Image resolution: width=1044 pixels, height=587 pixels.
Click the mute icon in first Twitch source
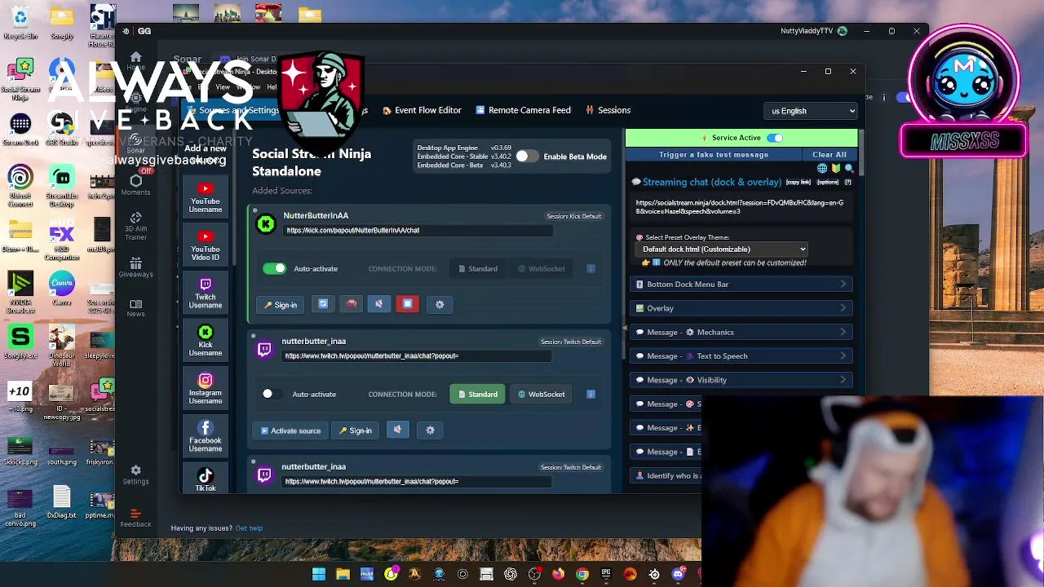coord(397,430)
